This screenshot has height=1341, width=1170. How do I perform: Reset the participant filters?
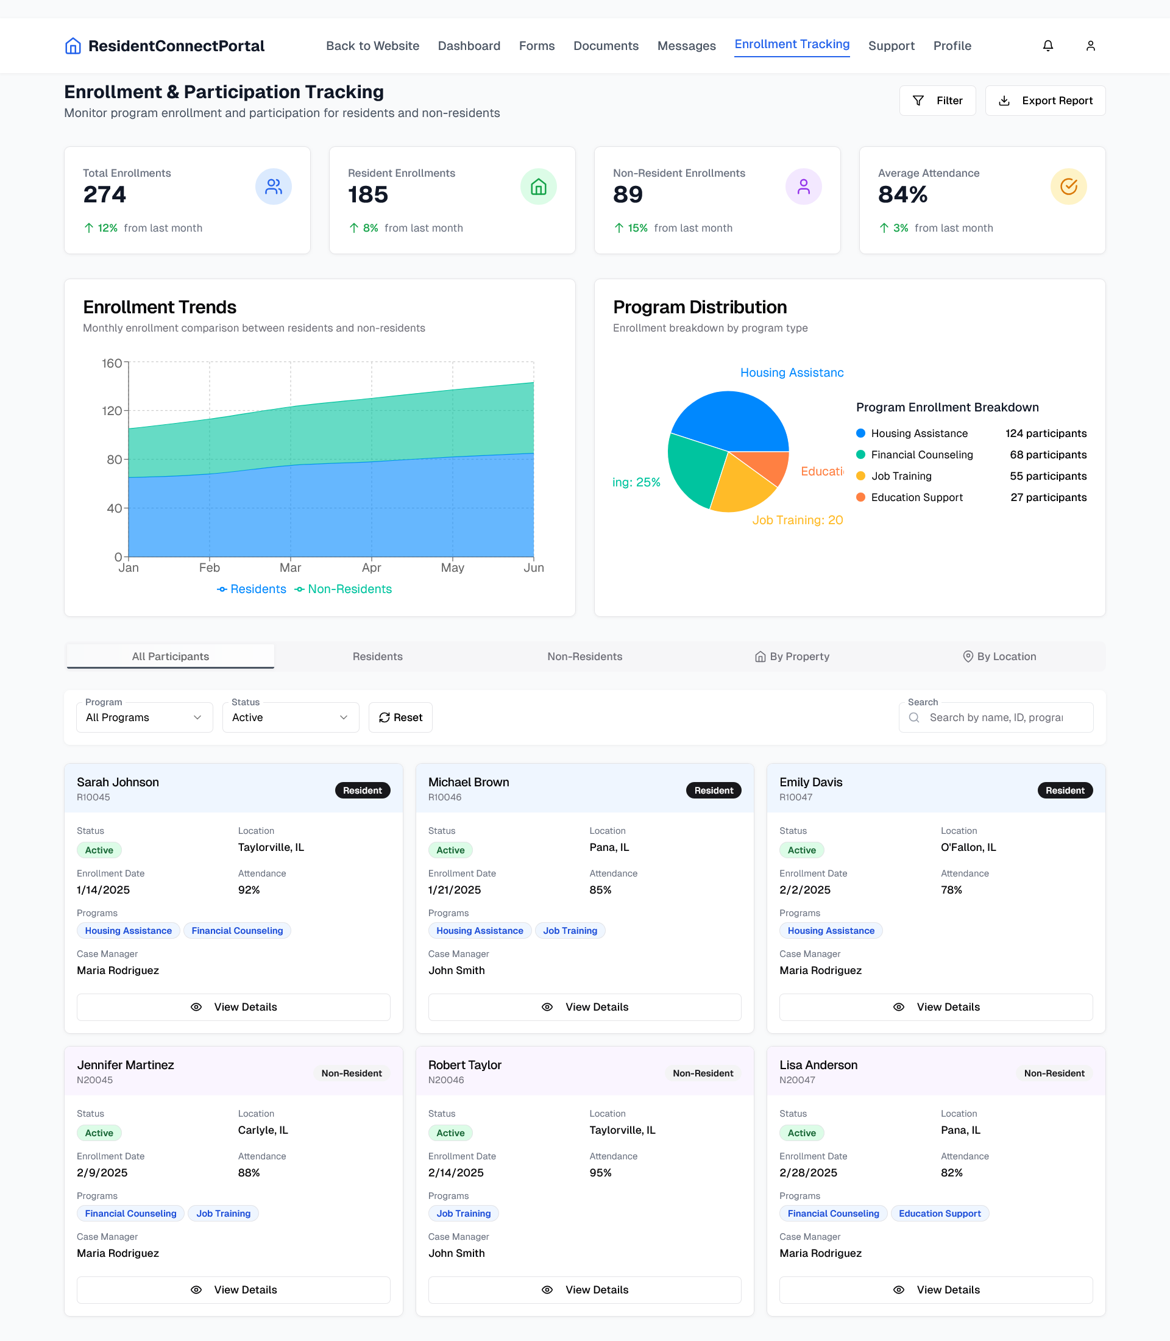400,717
